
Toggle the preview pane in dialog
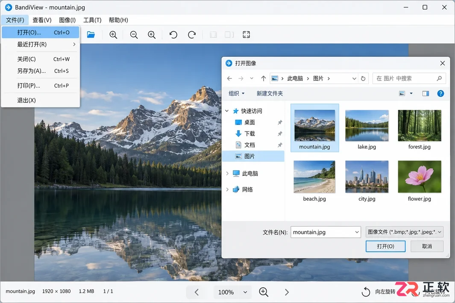426,93
